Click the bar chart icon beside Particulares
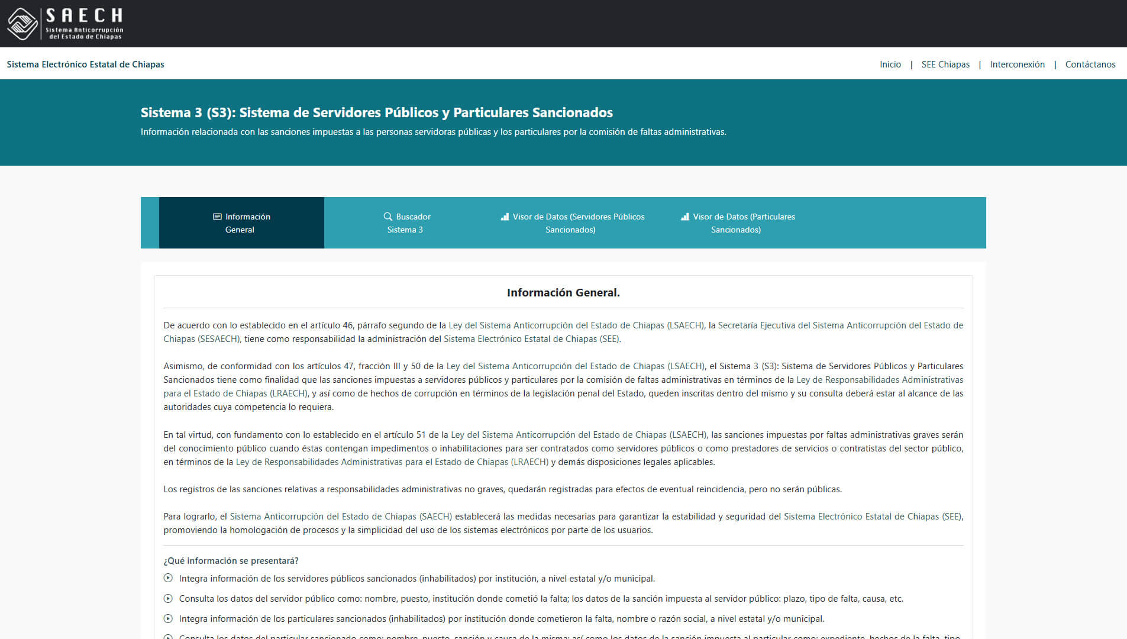 pos(685,217)
